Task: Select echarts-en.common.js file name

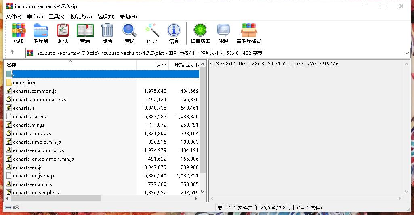Action: click(x=38, y=150)
